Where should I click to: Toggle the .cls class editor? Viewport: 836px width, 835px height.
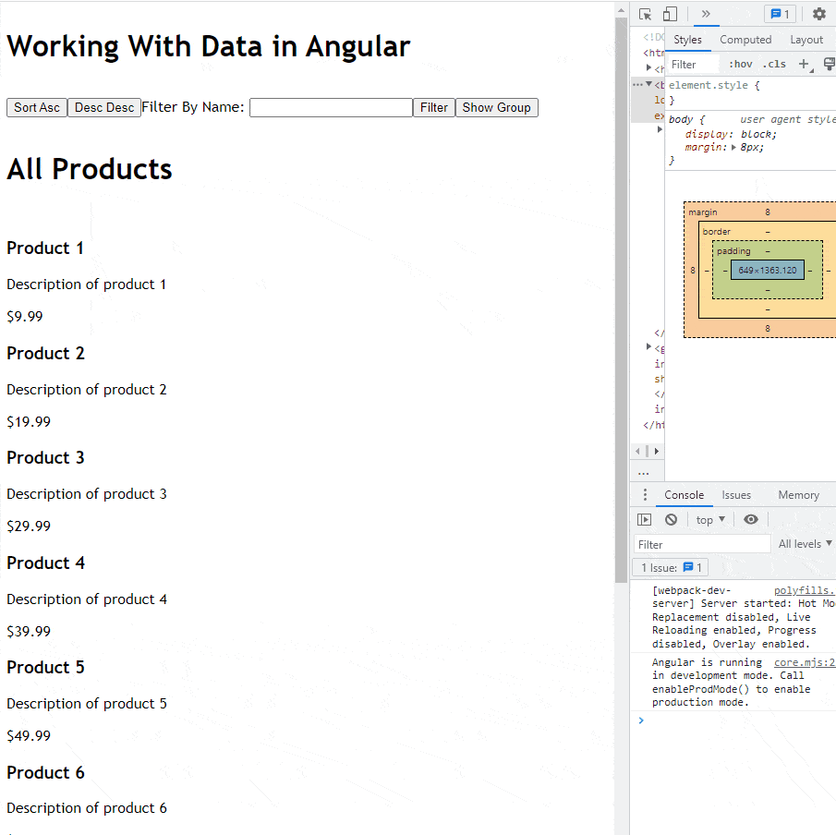click(774, 64)
